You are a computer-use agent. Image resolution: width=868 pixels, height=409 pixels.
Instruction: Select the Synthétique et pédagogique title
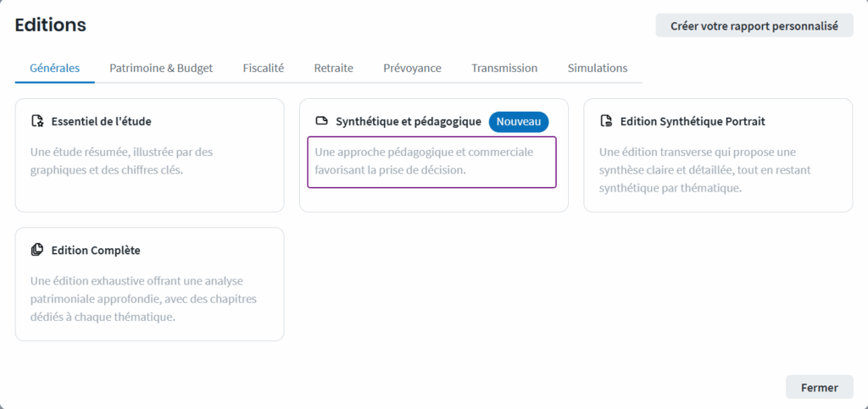coord(409,122)
